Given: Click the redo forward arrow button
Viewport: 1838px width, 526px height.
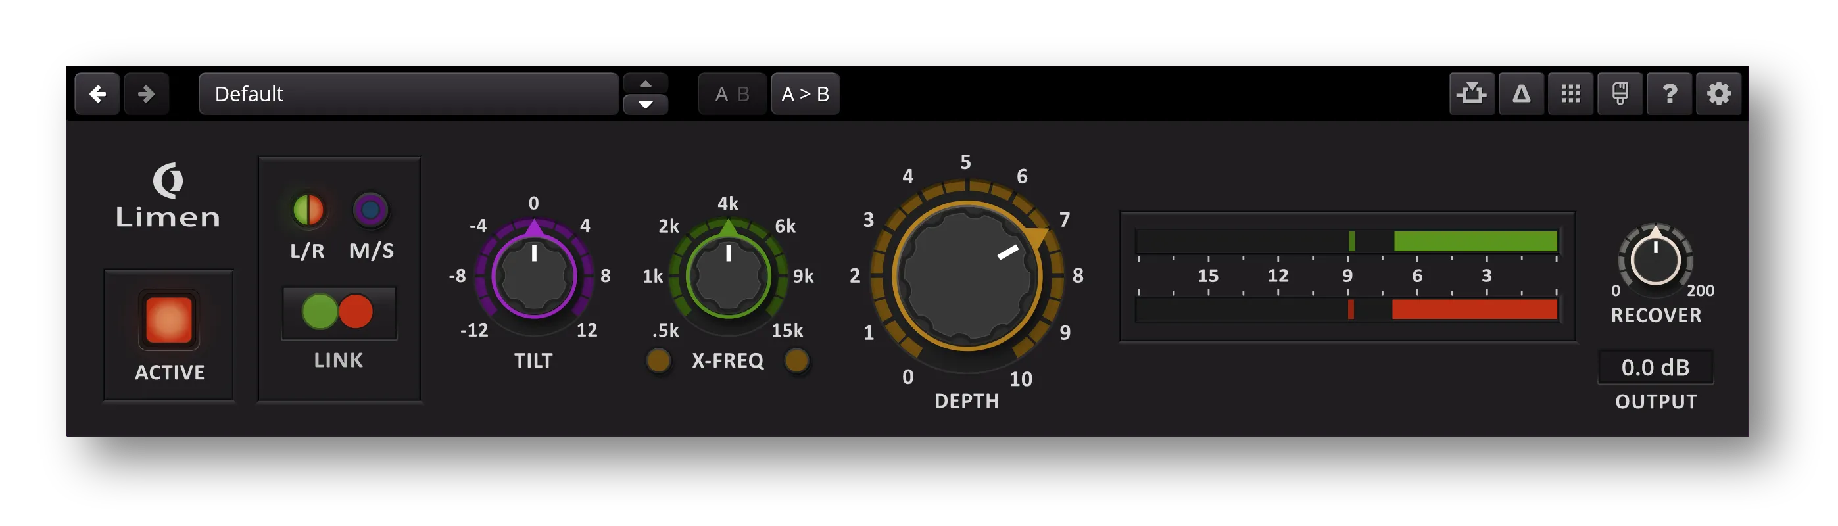Looking at the screenshot, I should (146, 93).
